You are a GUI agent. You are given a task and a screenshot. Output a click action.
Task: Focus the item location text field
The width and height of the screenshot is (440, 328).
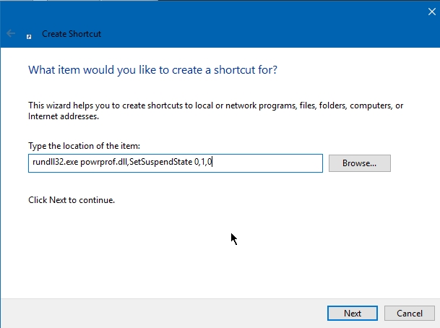pyautogui.click(x=267, y=163)
